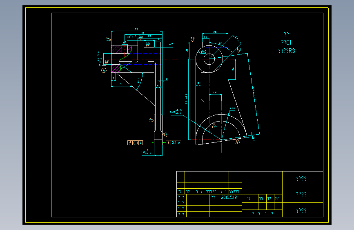
Task: Click the upper magenta hatched section
Action: [116, 50]
